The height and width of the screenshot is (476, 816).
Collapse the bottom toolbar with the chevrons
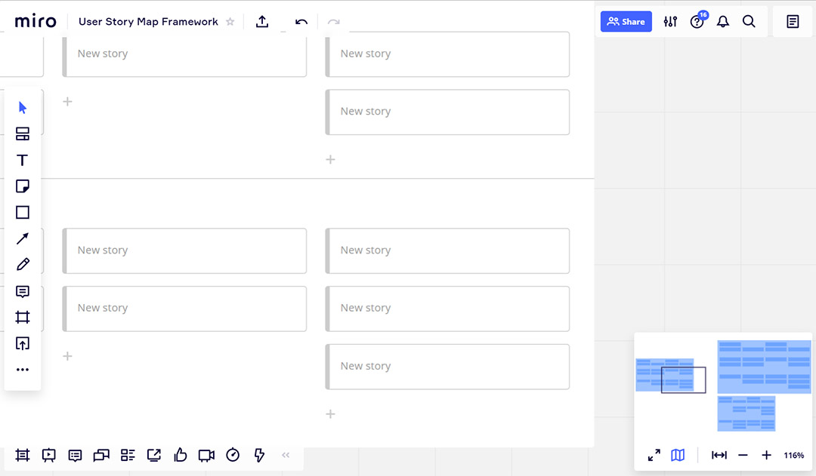tap(286, 455)
